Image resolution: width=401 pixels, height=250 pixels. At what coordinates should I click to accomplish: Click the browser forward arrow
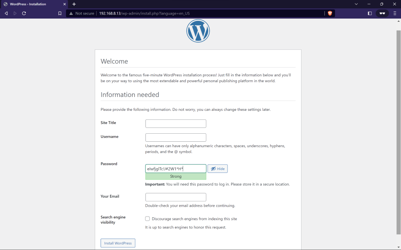pos(15,13)
